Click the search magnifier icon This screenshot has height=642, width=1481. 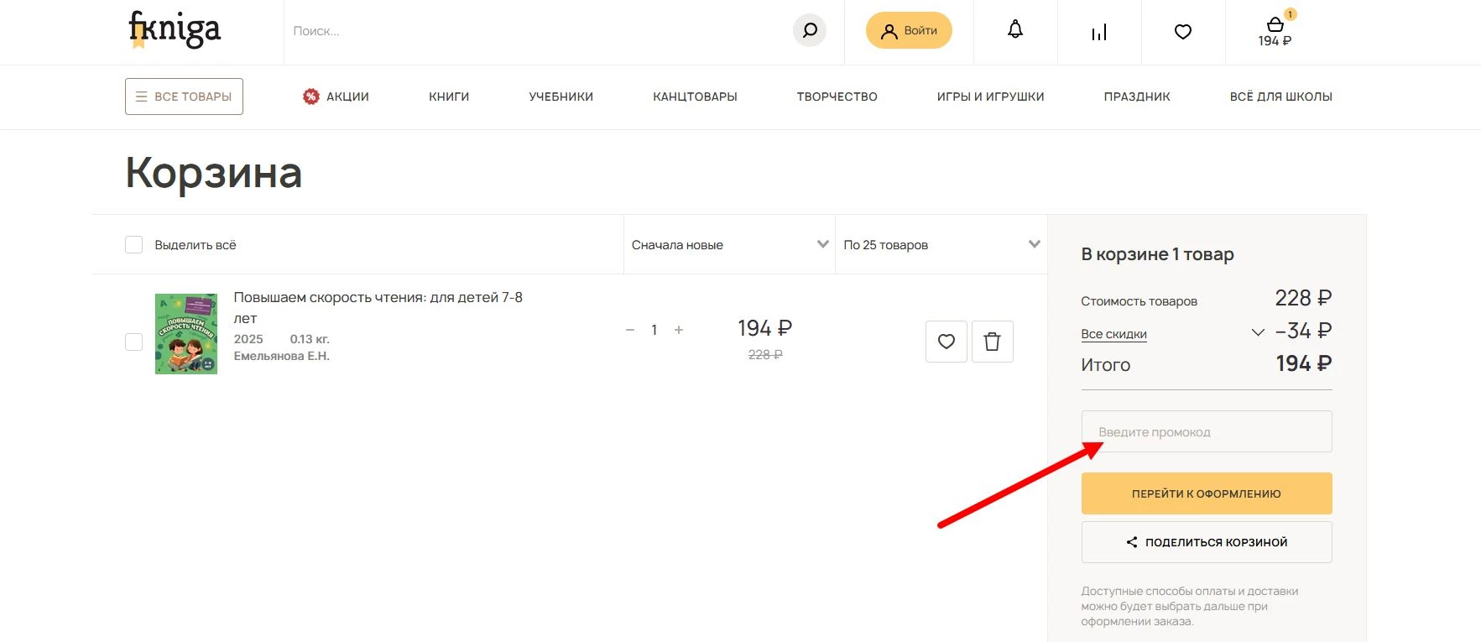click(809, 31)
